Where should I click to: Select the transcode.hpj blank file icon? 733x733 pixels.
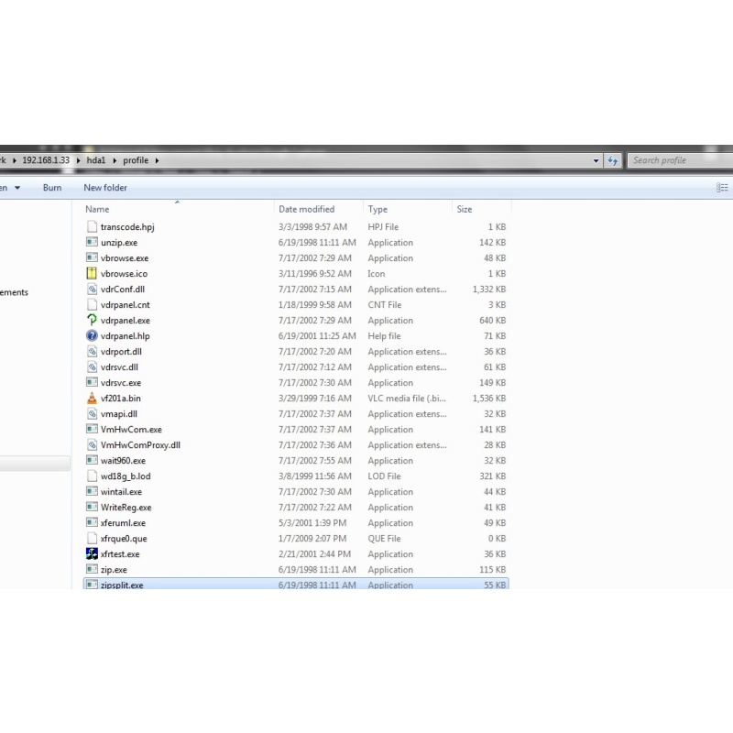[92, 227]
